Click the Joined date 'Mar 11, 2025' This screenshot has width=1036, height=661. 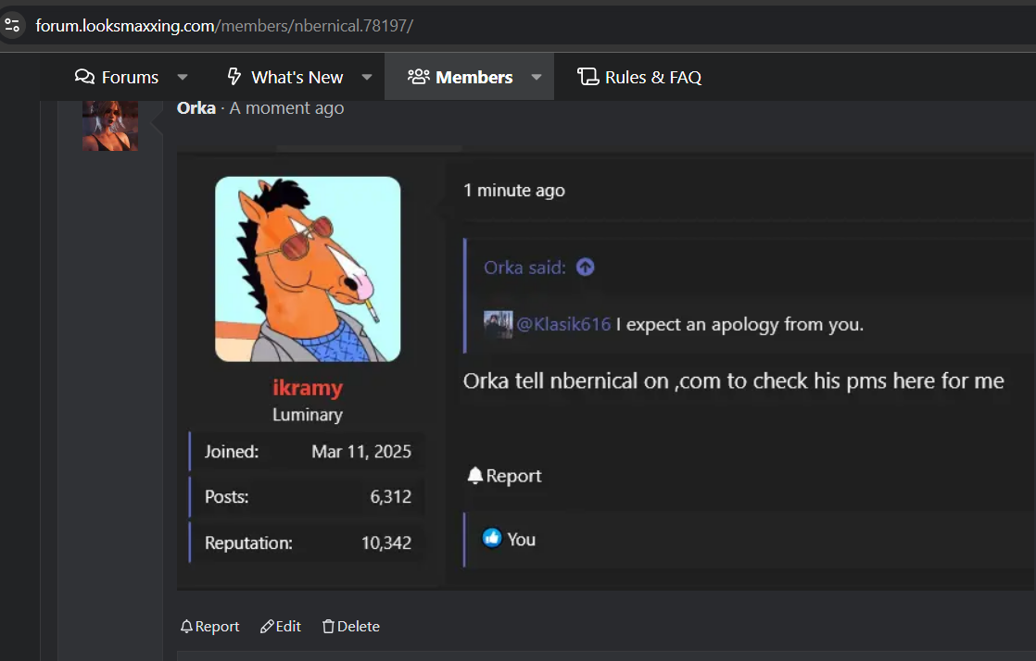361,452
